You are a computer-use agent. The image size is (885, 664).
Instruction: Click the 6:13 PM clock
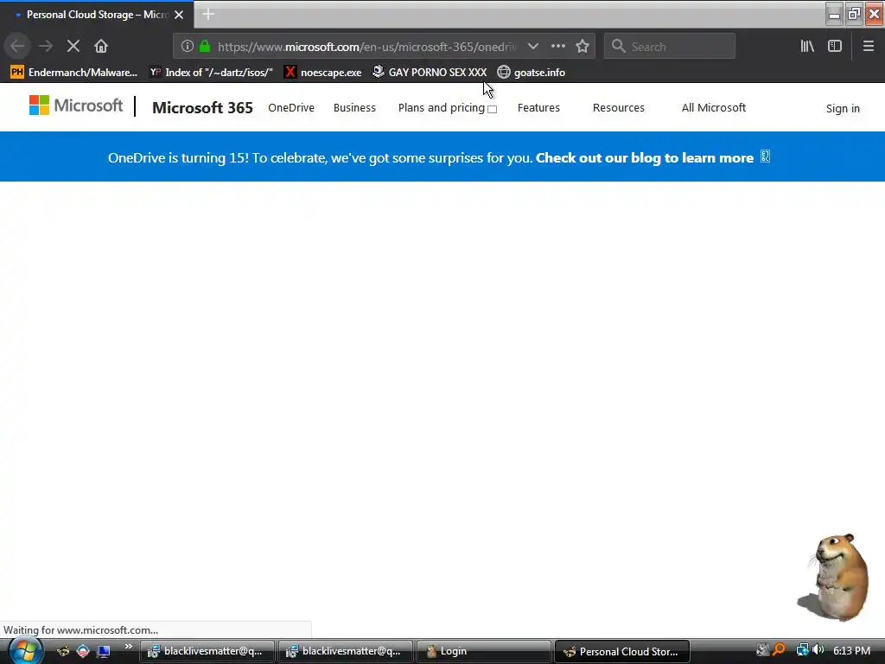(x=851, y=650)
